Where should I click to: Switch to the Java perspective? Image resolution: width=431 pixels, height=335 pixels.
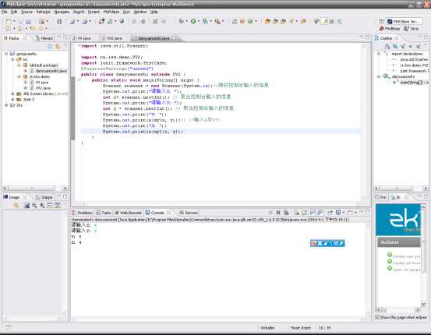click(411, 29)
